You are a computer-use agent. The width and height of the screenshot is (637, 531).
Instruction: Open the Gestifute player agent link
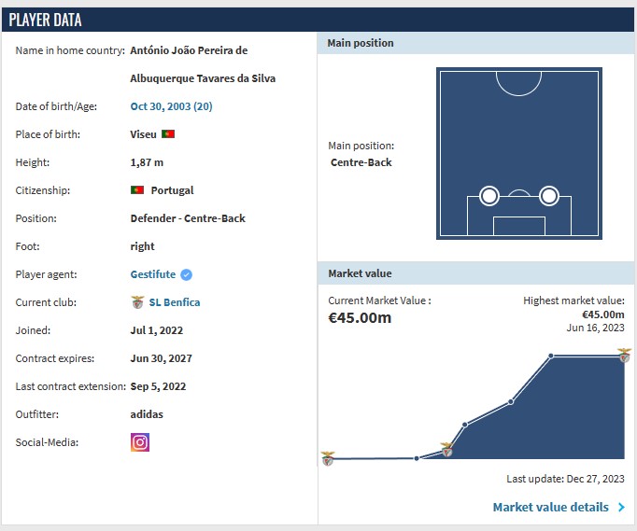(x=152, y=274)
